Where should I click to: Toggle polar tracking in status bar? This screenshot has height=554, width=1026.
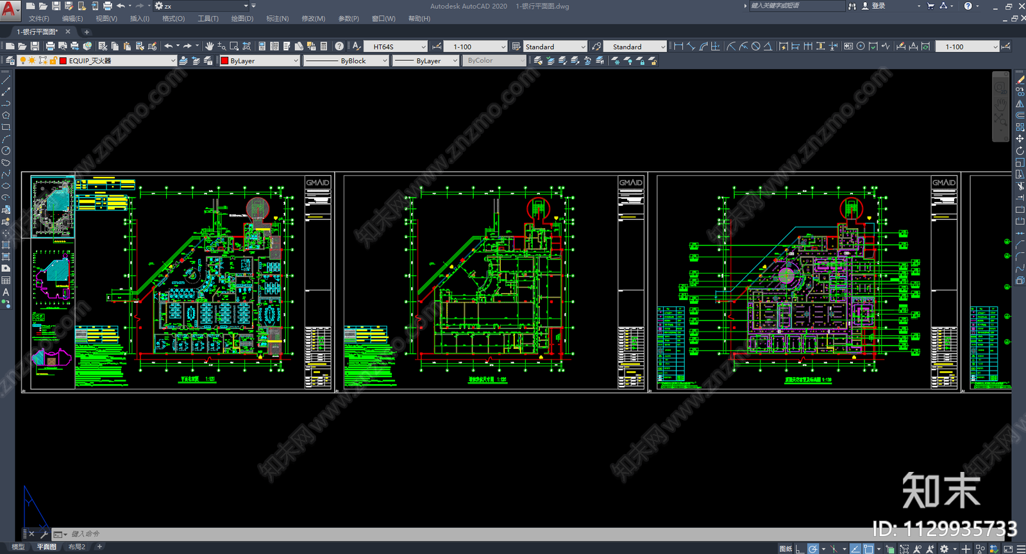813,549
